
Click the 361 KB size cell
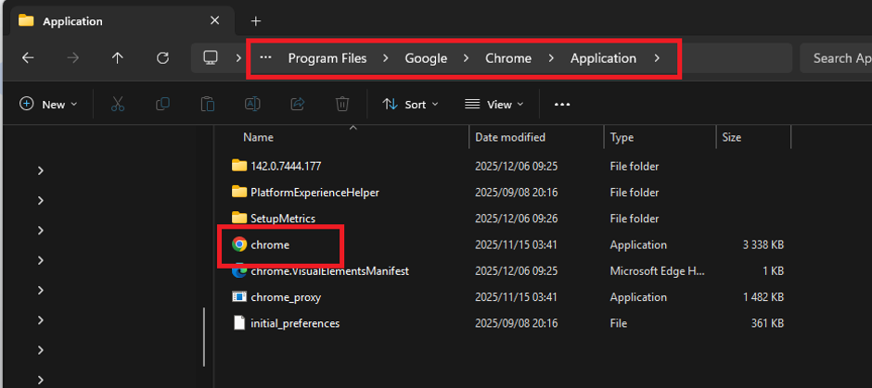(x=767, y=323)
